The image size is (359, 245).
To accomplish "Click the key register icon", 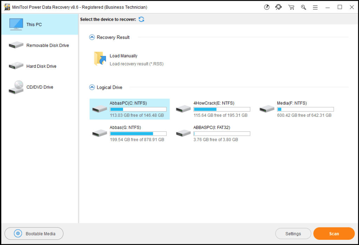I will (303, 7).
